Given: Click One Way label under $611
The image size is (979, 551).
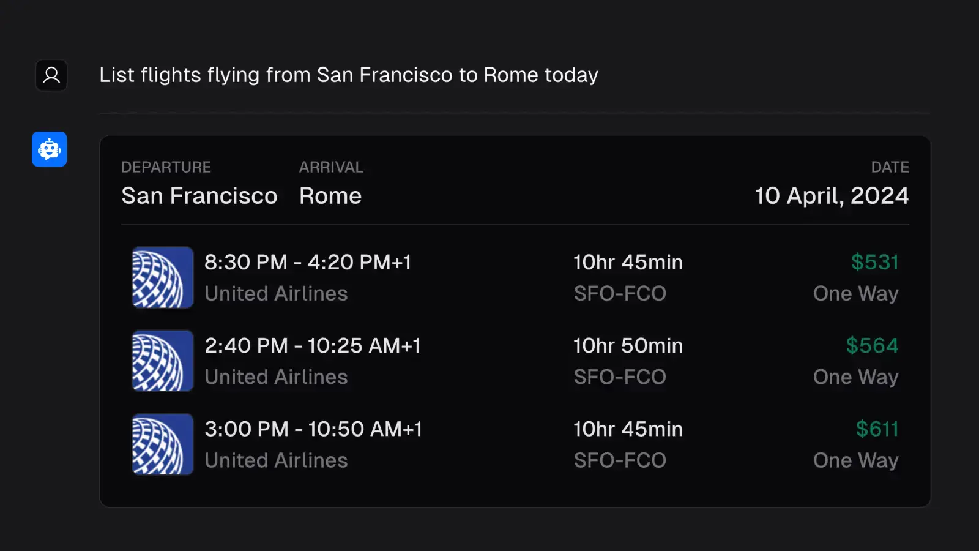Looking at the screenshot, I should [x=855, y=460].
